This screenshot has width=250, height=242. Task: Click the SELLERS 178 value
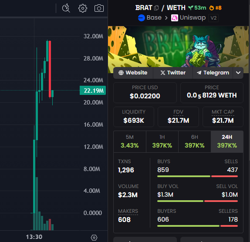point(233,219)
